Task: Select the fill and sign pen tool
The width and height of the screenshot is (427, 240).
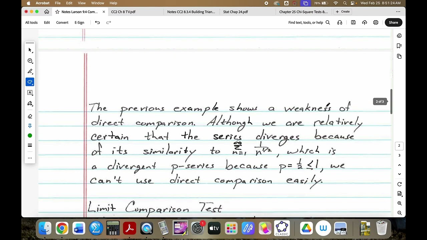Action: [30, 103]
